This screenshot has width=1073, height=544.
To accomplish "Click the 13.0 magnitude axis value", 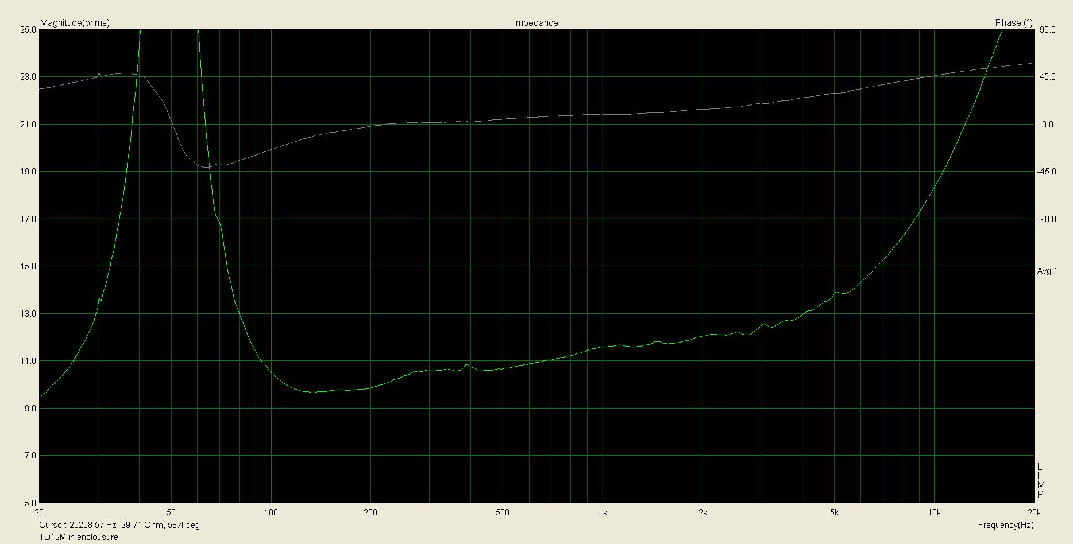I will coord(29,314).
